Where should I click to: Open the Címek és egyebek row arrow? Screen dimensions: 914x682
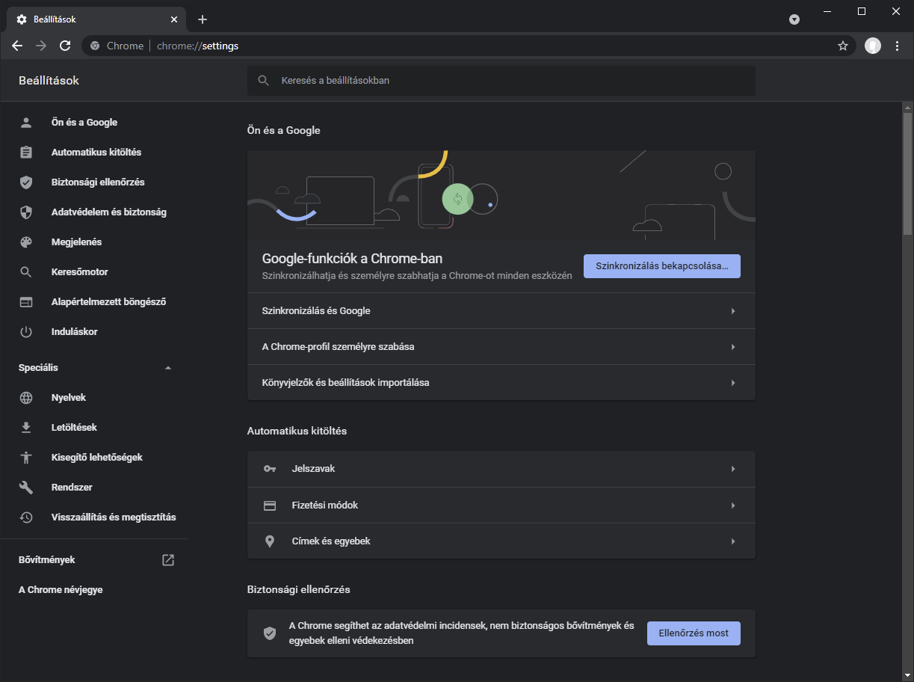pyautogui.click(x=733, y=541)
